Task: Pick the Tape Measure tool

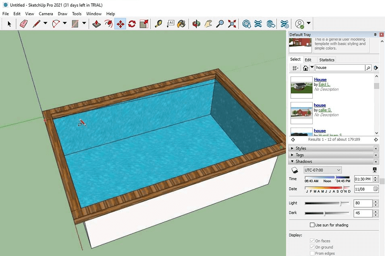Action: pyautogui.click(x=158, y=24)
